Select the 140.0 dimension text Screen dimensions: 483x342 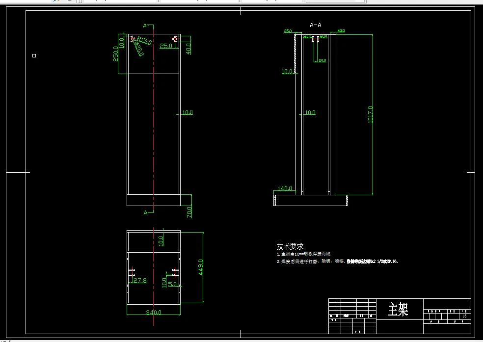coord(285,188)
